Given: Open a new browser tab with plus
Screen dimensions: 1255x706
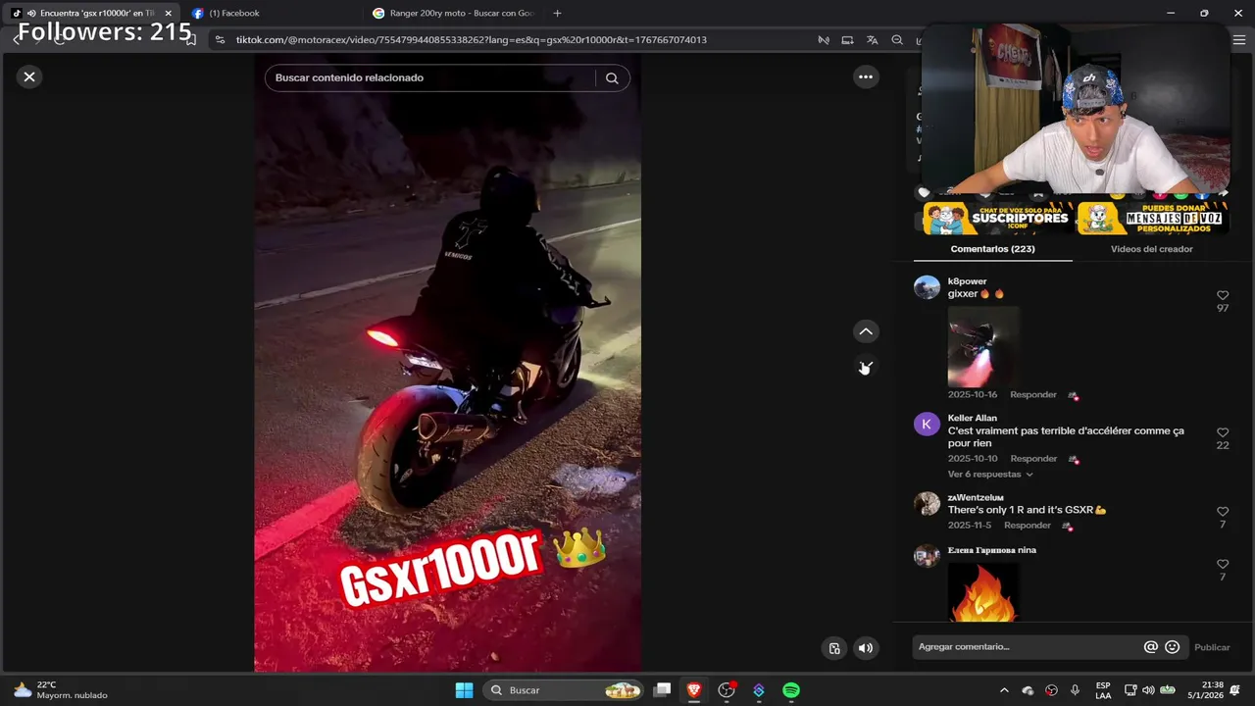Looking at the screenshot, I should click(x=558, y=14).
